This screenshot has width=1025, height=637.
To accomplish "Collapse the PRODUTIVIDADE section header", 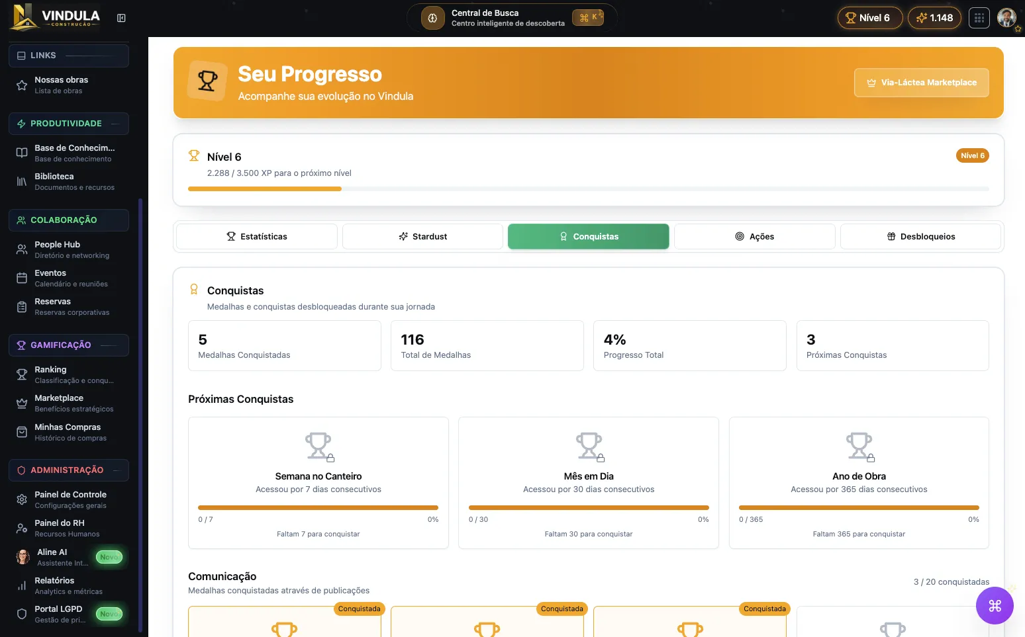I will (x=68, y=124).
